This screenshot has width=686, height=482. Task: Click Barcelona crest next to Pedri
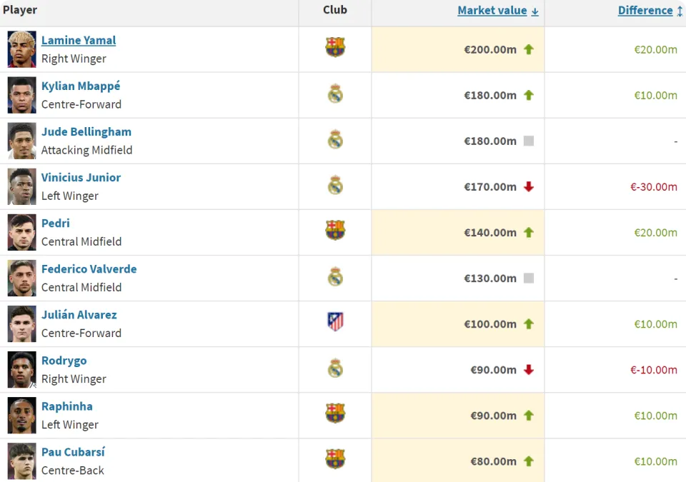pyautogui.click(x=335, y=230)
